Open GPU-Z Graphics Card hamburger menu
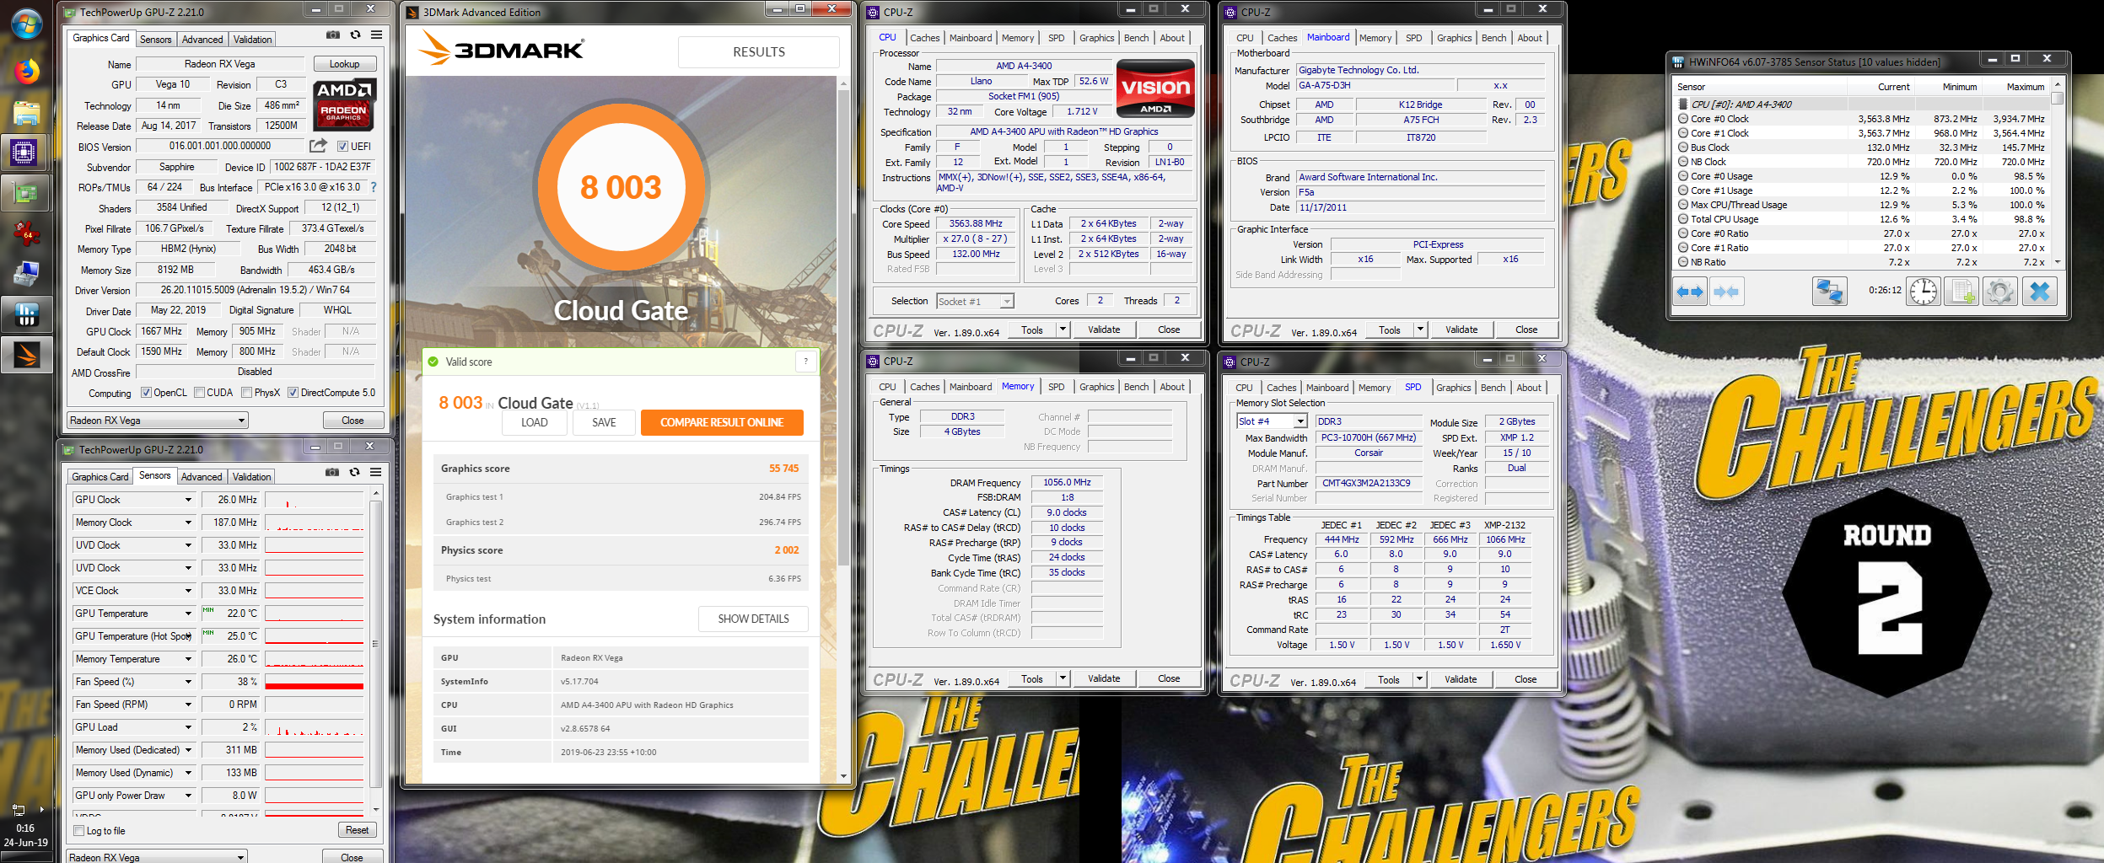Viewport: 2104px width, 863px height. click(377, 35)
